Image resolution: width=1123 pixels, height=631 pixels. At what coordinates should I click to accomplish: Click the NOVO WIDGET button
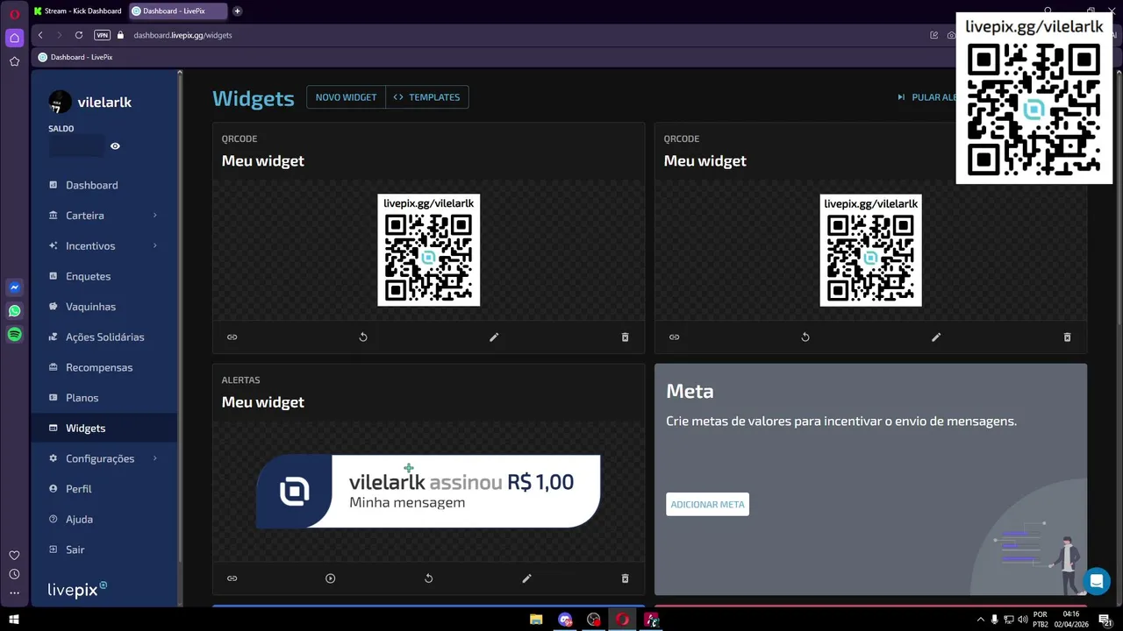[346, 97]
